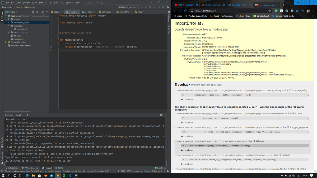This screenshot has width=317, height=178.
Task: Expand External Libraries node
Action: 6,42
